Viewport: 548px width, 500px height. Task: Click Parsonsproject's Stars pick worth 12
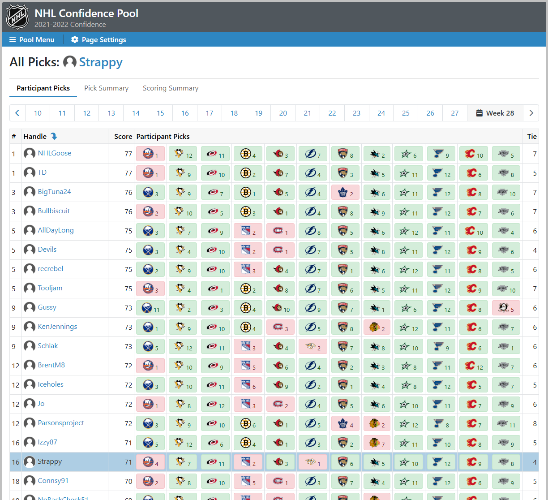click(409, 424)
